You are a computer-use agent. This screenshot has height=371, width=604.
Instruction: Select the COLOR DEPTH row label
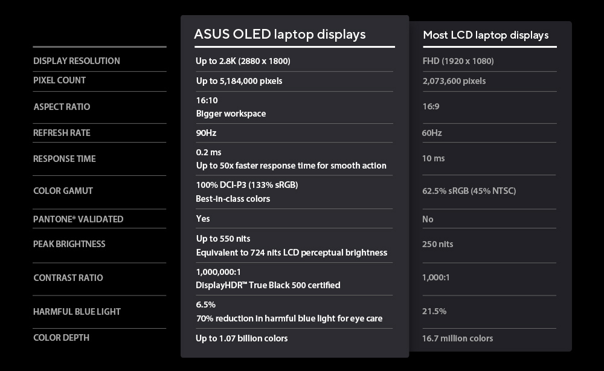tap(61, 338)
